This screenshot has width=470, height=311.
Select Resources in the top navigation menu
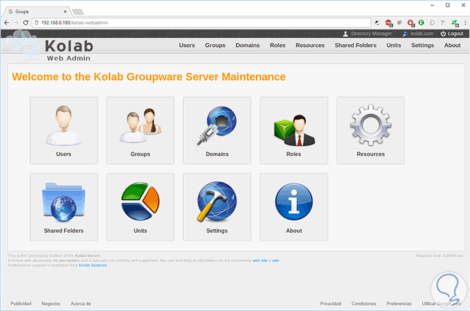tap(310, 45)
